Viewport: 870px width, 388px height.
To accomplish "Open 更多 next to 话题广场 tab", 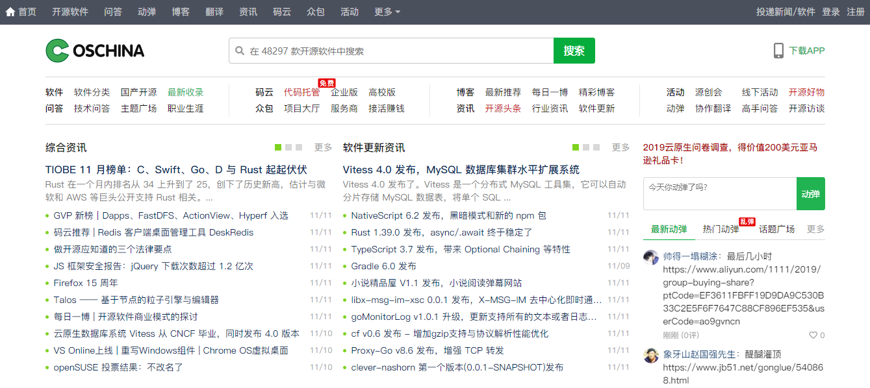I will [x=816, y=229].
